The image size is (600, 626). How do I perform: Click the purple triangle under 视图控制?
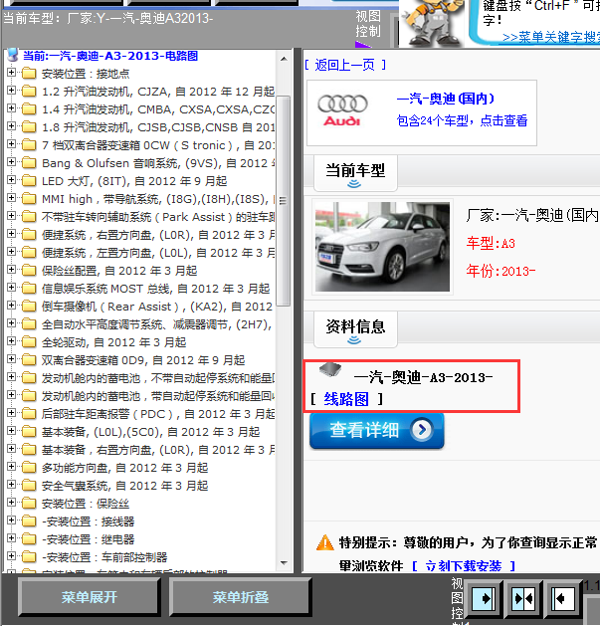(x=362, y=45)
